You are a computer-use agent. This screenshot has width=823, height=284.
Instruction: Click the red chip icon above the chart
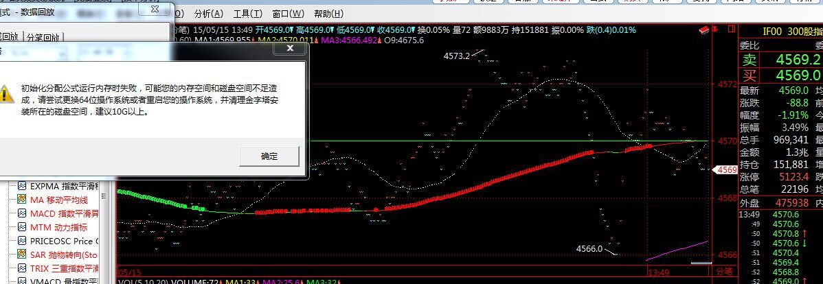click(x=704, y=30)
